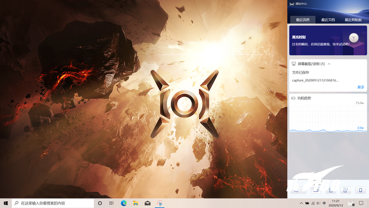
Task: Open the Windows action center icon
Action: pos(361,203)
